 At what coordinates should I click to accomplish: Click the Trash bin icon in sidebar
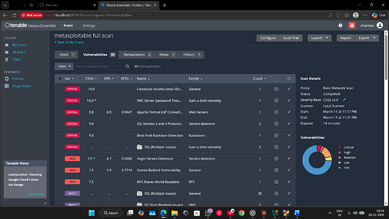[7, 59]
